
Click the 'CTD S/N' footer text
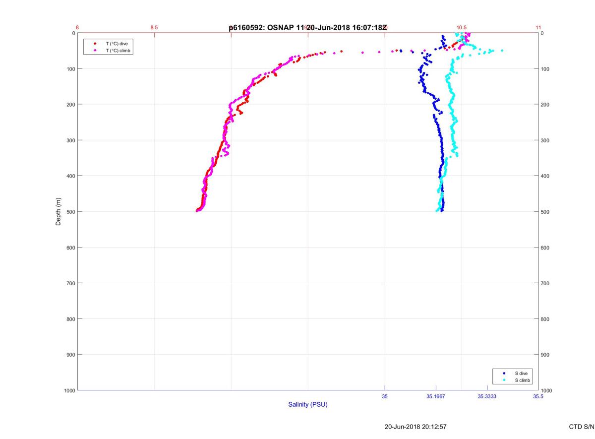(582, 427)
